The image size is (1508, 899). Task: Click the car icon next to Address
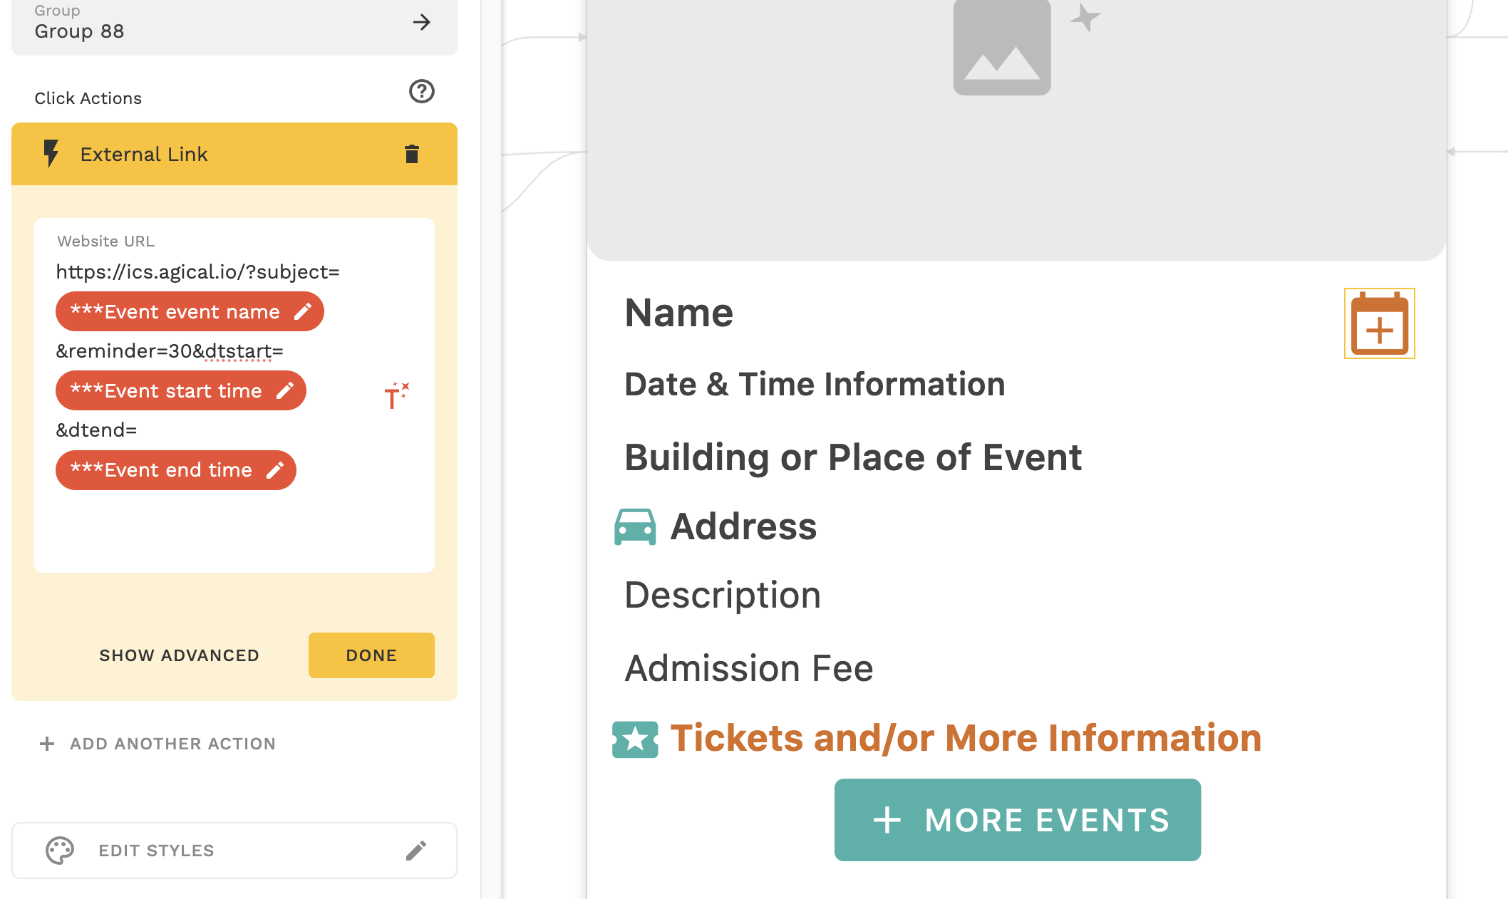coord(635,527)
